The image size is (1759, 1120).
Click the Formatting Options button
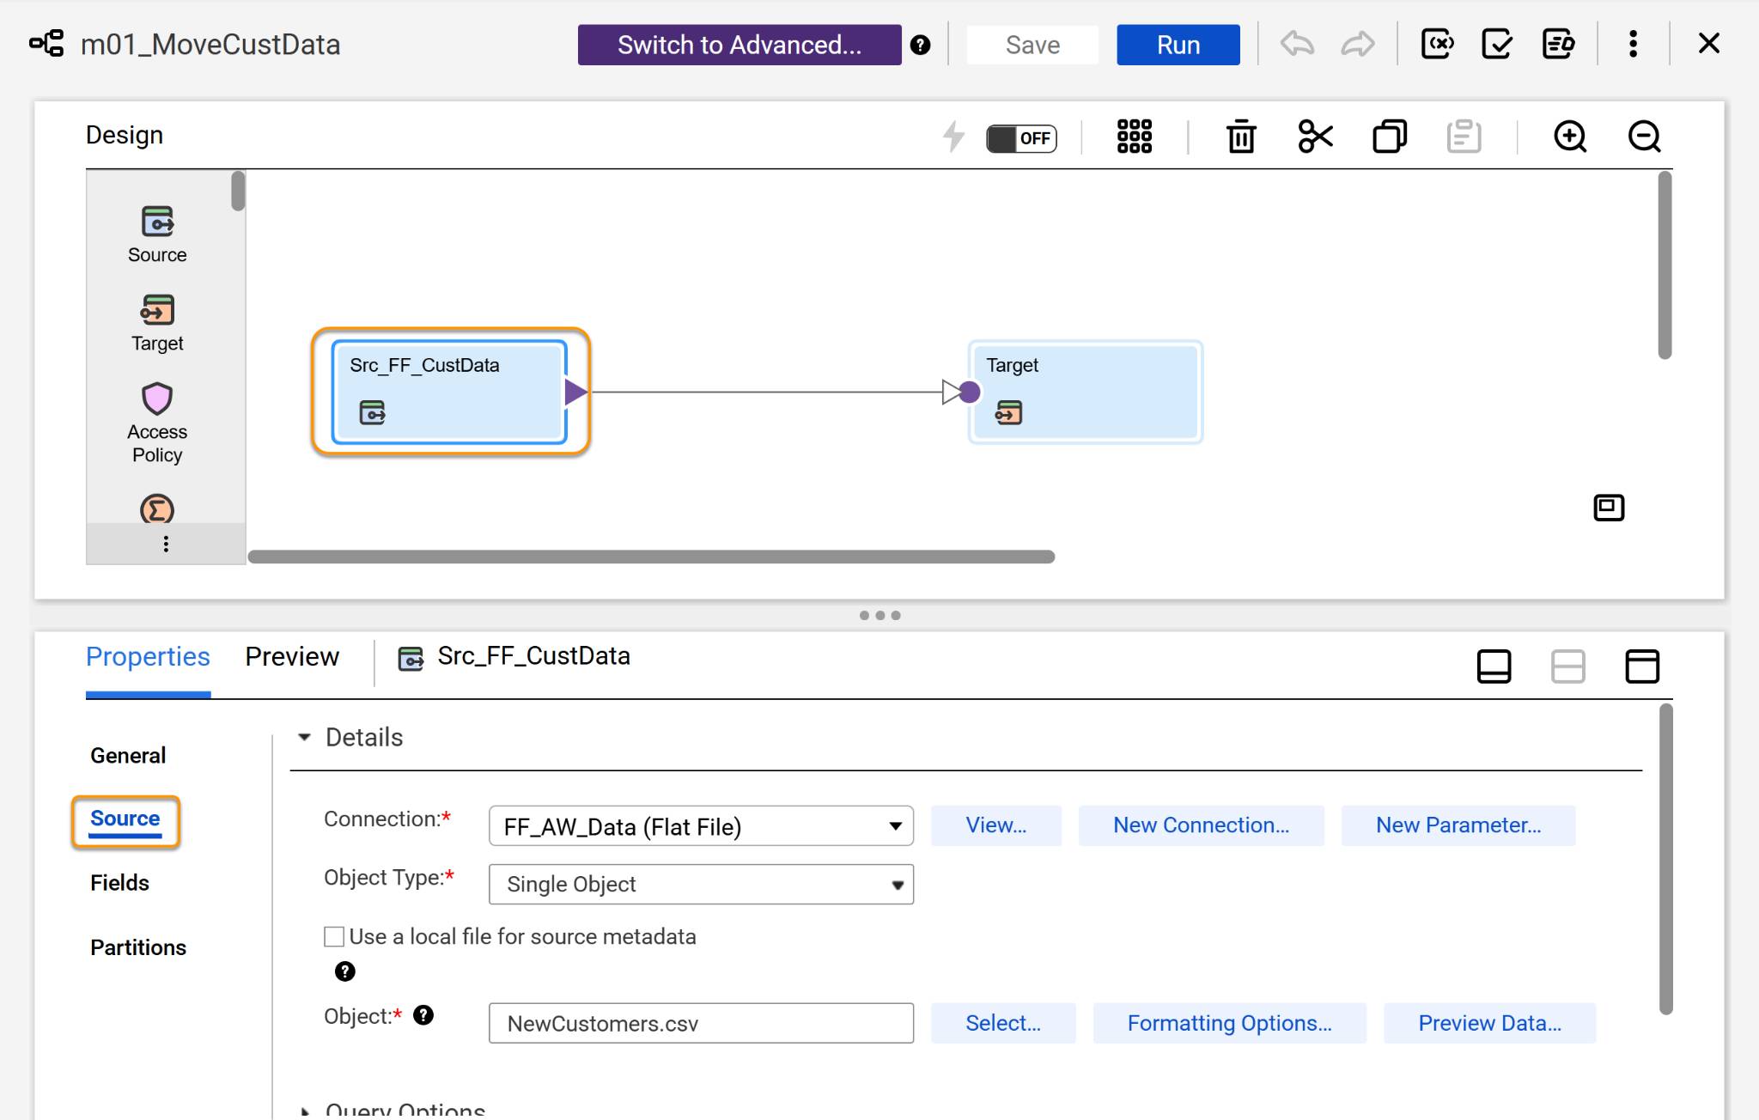(1229, 1023)
